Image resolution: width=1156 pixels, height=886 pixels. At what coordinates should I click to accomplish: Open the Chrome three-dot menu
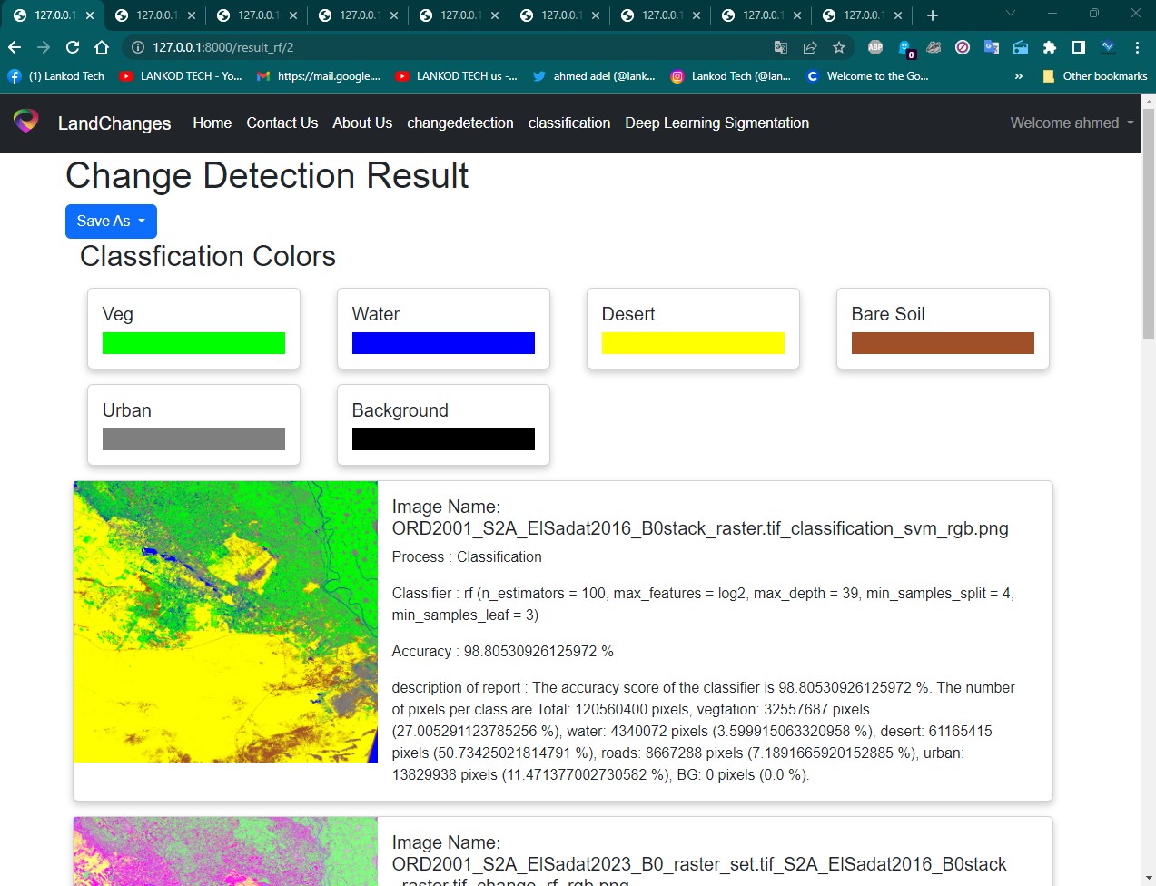tap(1137, 47)
